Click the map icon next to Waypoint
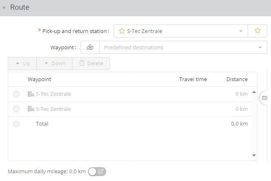 click(x=90, y=47)
